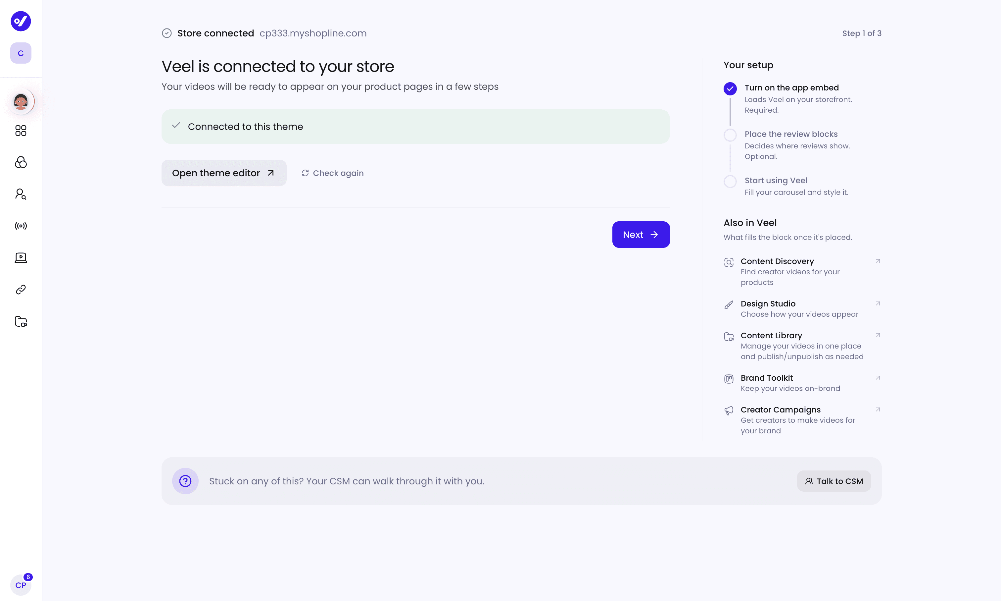Open the chain link icon in sidebar

(x=21, y=290)
